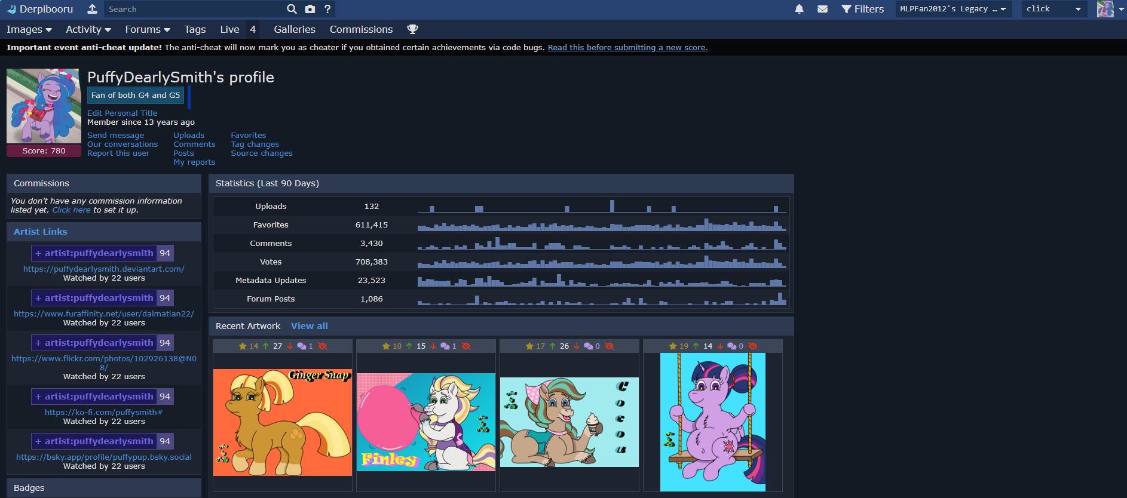Expand the user menu arrow beside avatar
1127x498 pixels.
(1122, 9)
